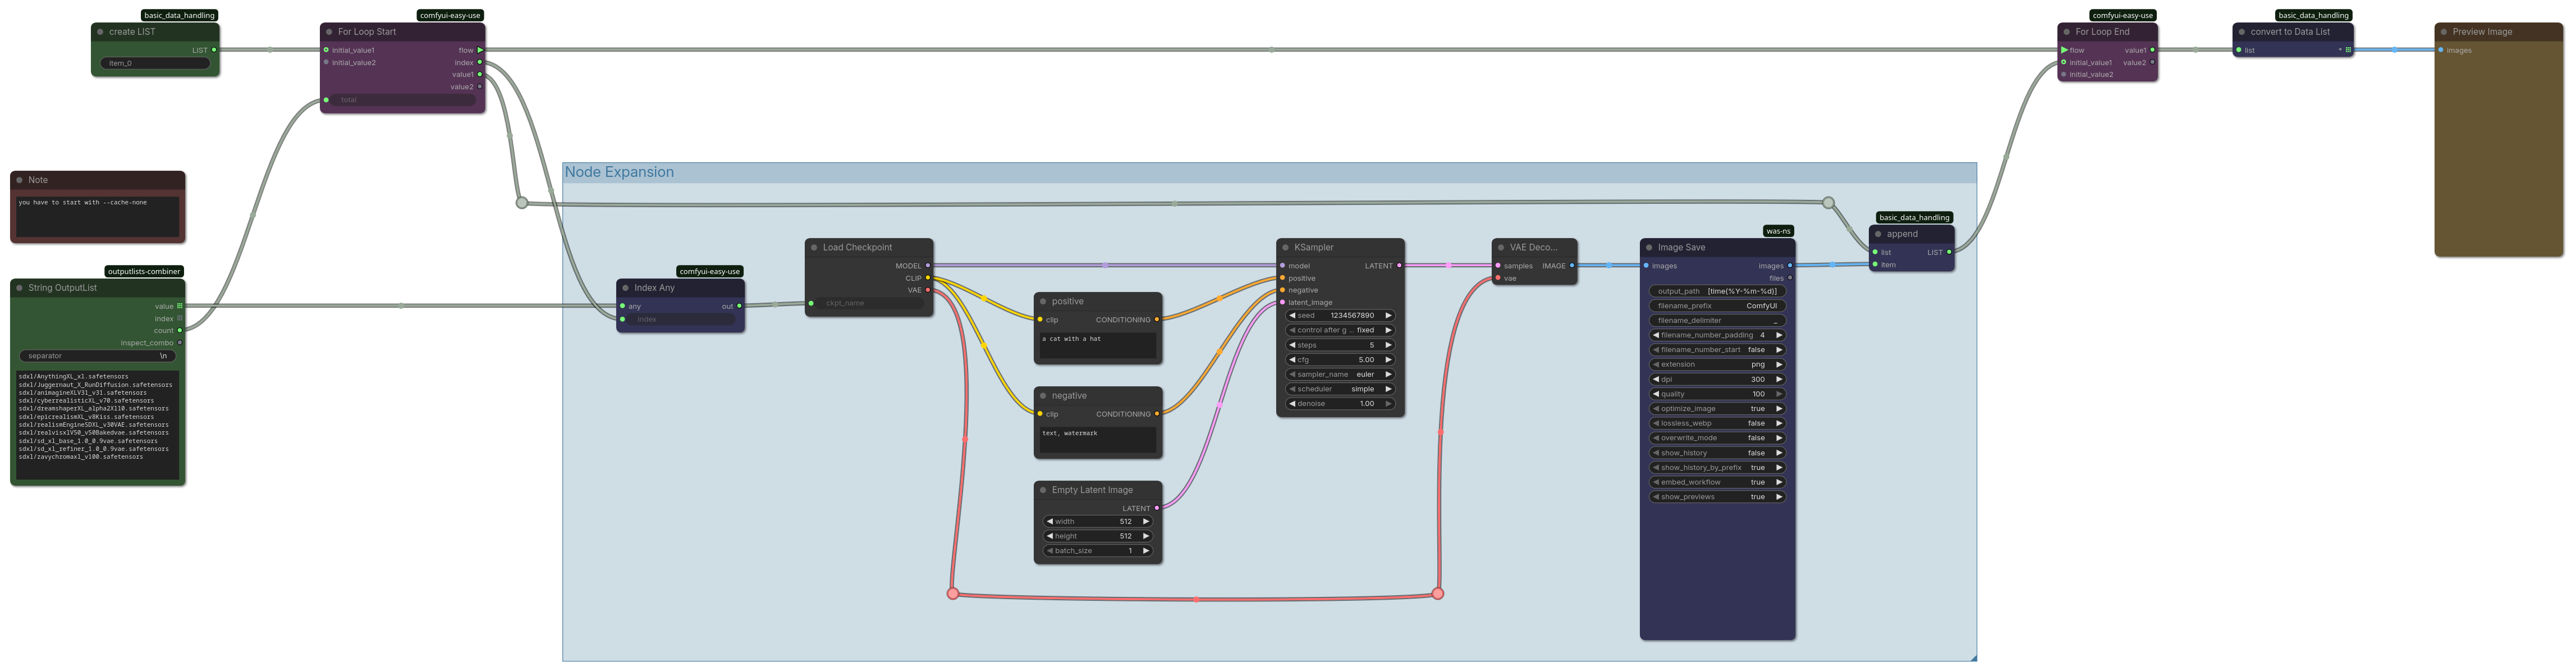
Task: Edit the output_path field in Image Save
Action: point(1717,291)
